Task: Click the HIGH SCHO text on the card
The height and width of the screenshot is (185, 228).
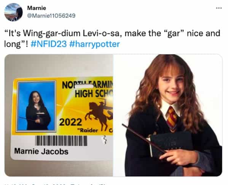Action: 94,94
